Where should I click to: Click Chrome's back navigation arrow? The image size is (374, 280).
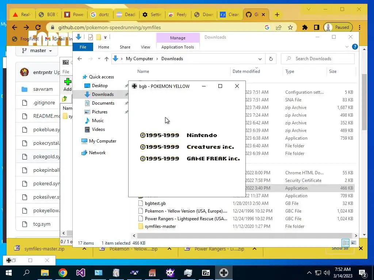[15, 27]
